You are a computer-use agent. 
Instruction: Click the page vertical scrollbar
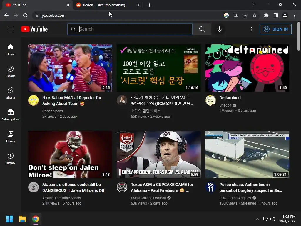click(x=299, y=36)
